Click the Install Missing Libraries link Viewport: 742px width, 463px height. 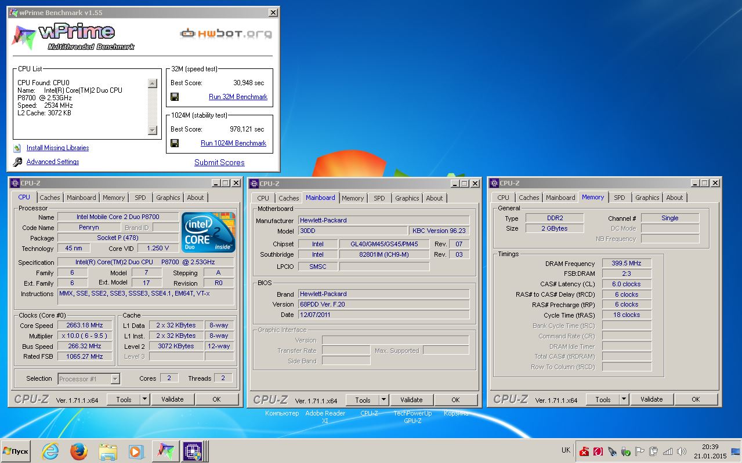click(x=57, y=148)
